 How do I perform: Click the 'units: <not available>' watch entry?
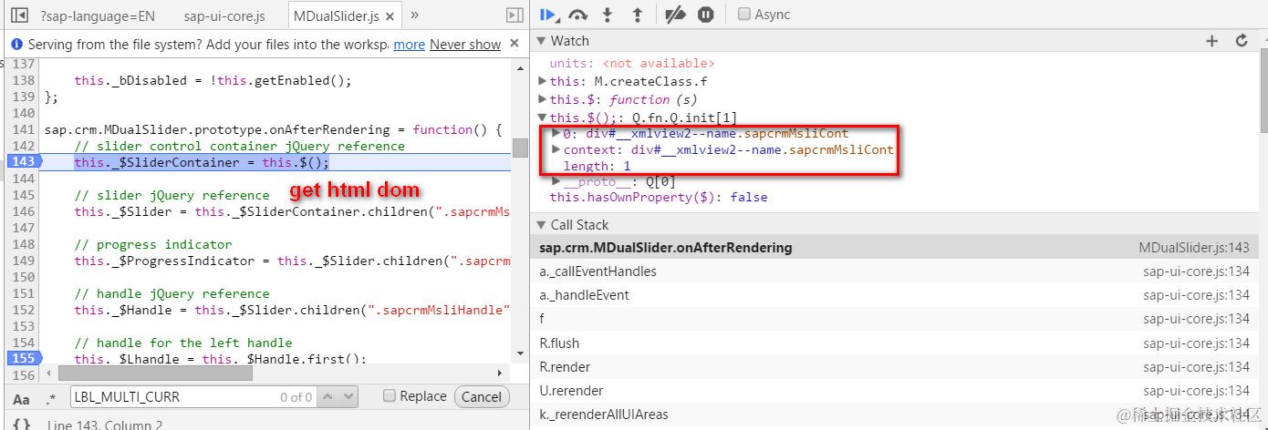coord(632,63)
